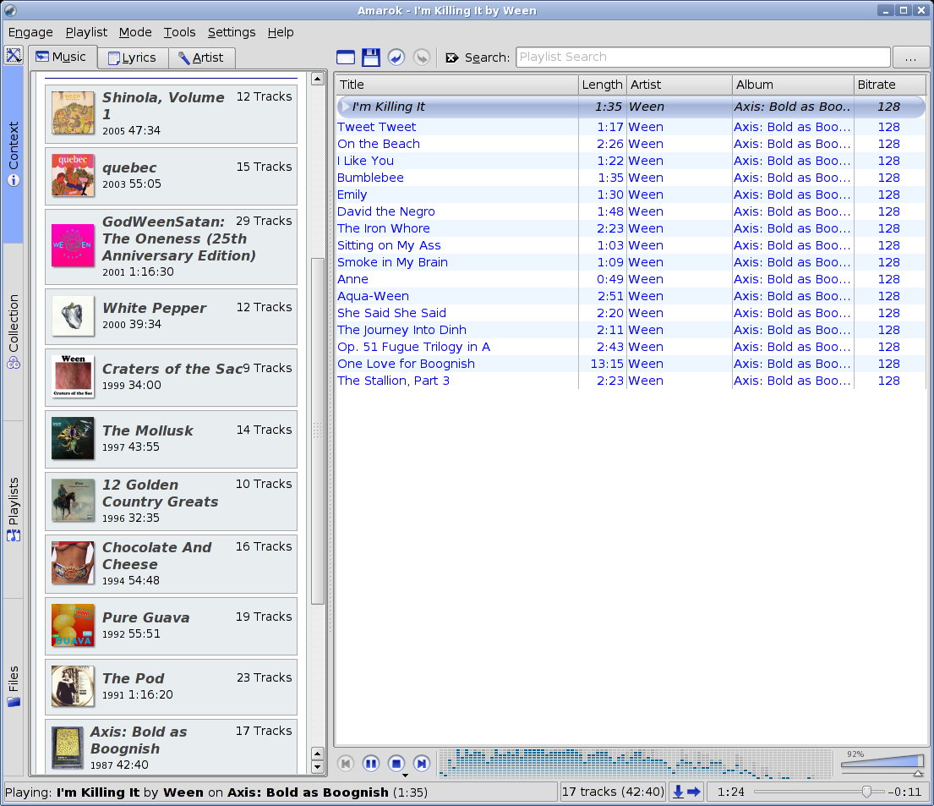Select track 'One Love for Boognish'
This screenshot has width=934, height=806.
pyautogui.click(x=631, y=364)
